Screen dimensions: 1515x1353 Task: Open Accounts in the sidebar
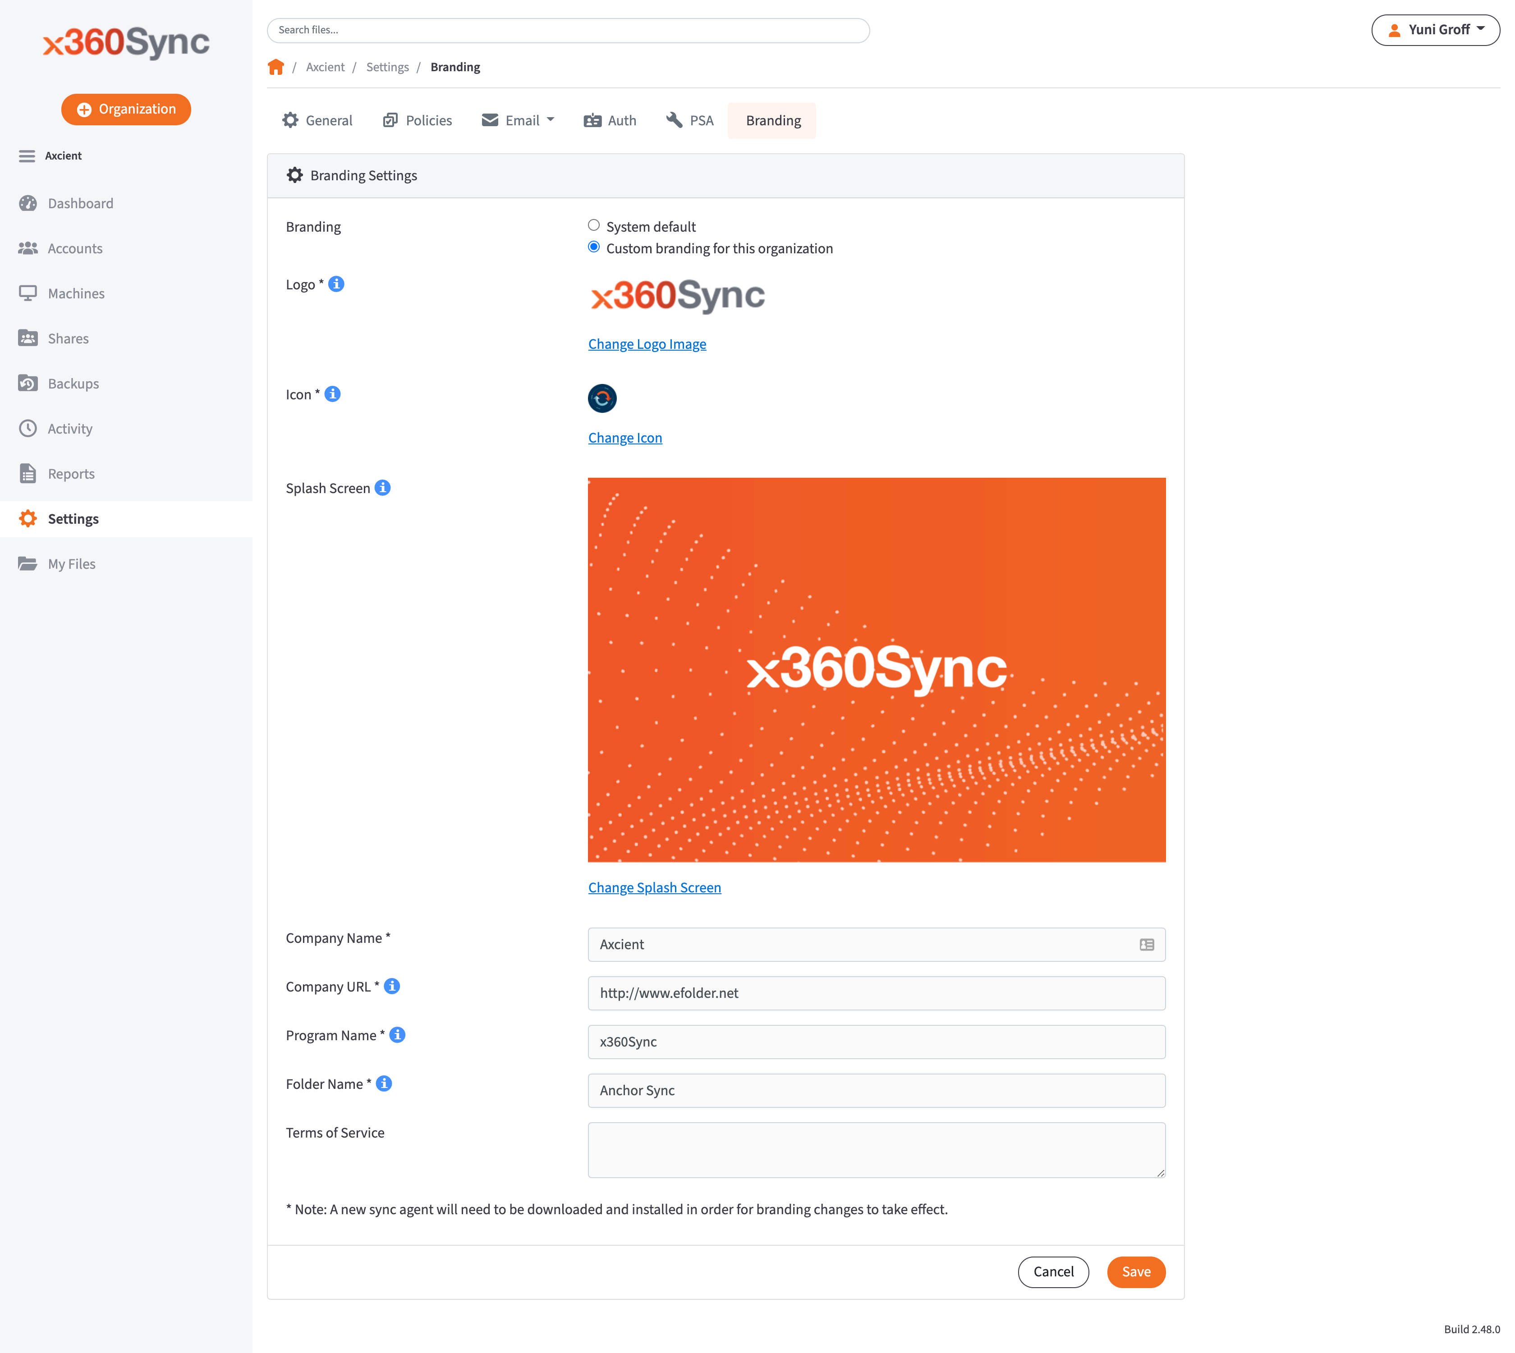coord(75,249)
